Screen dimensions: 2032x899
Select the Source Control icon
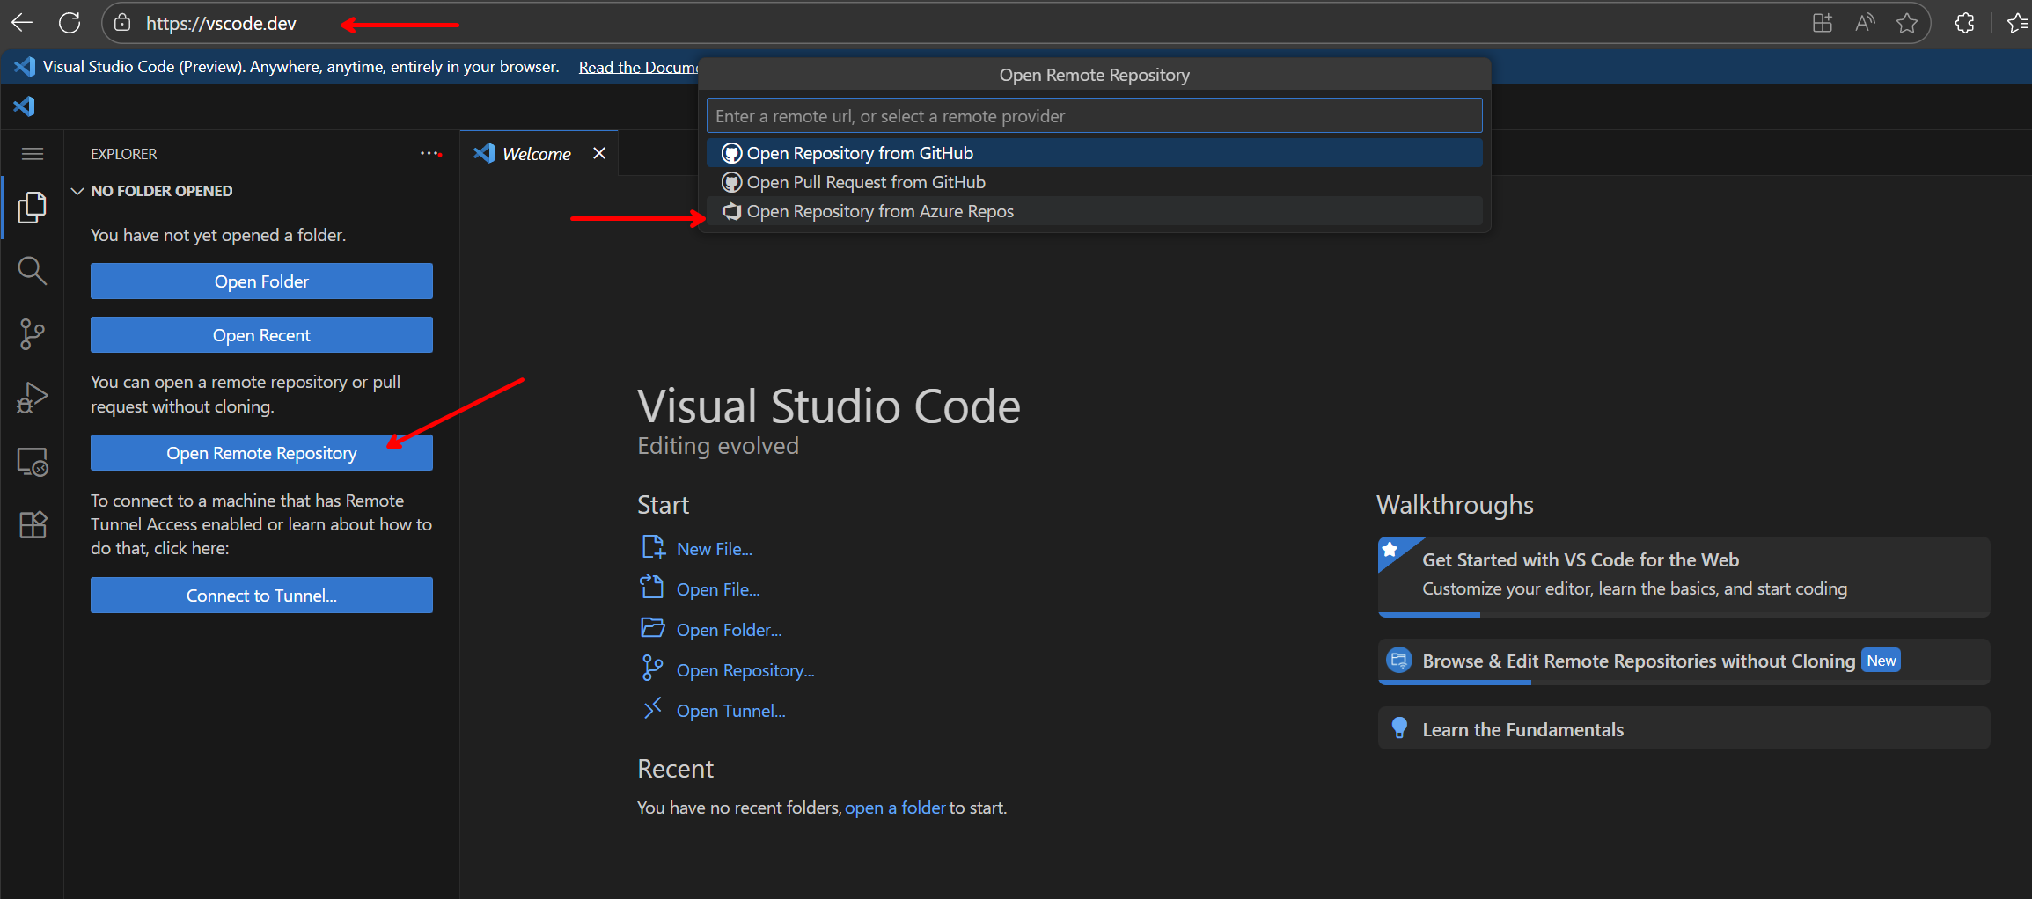pos(32,334)
